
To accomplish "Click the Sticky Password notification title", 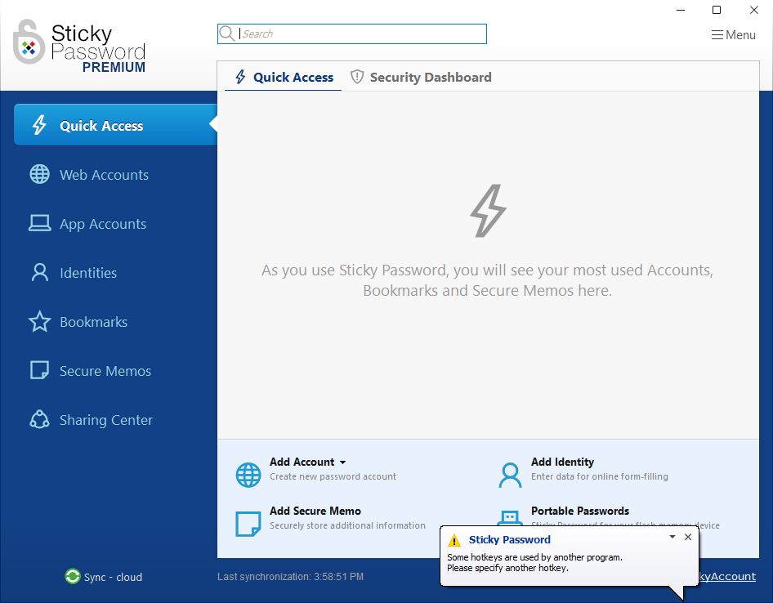I will [509, 539].
